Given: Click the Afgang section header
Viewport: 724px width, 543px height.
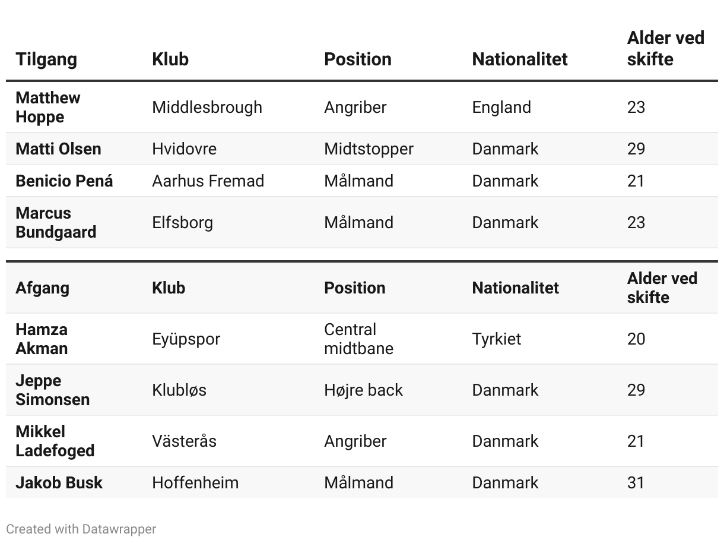Looking at the screenshot, I should 43,288.
